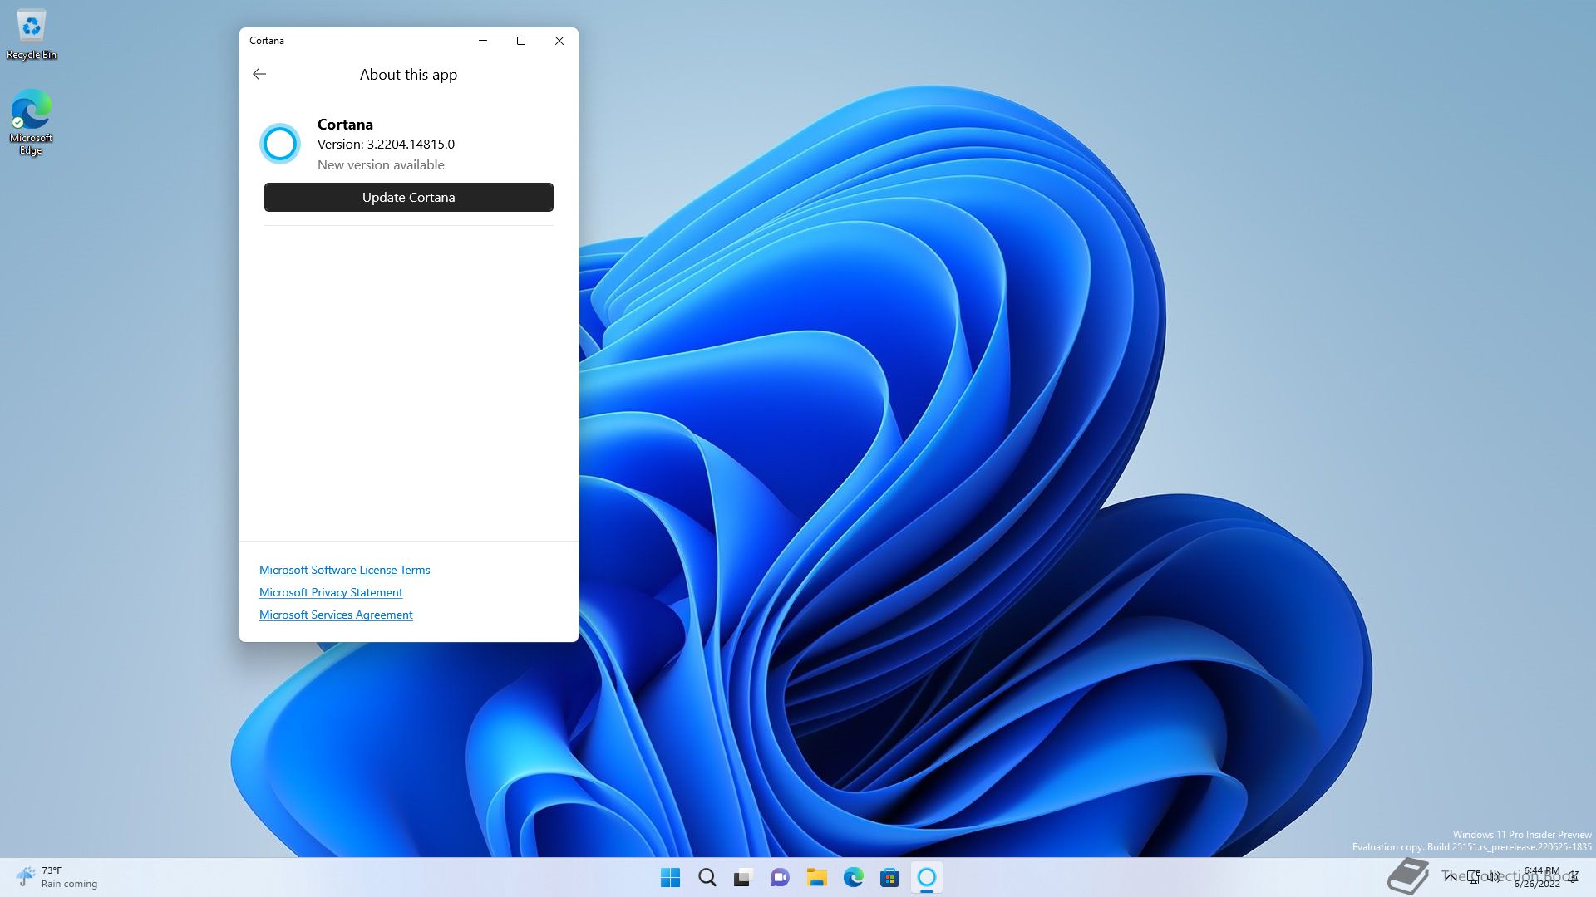Open File Explorer from the taskbar
Image resolution: width=1596 pixels, height=897 pixels.
point(816,877)
